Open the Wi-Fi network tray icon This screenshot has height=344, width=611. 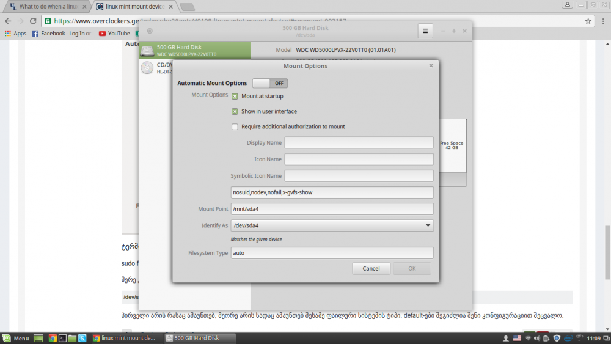pos(528,338)
